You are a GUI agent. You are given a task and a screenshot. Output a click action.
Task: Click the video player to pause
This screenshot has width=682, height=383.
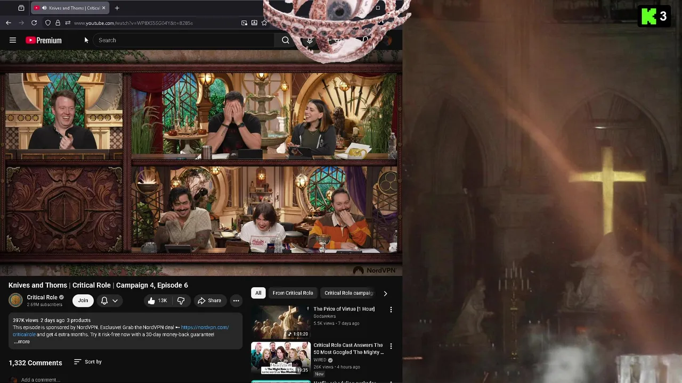click(x=201, y=162)
